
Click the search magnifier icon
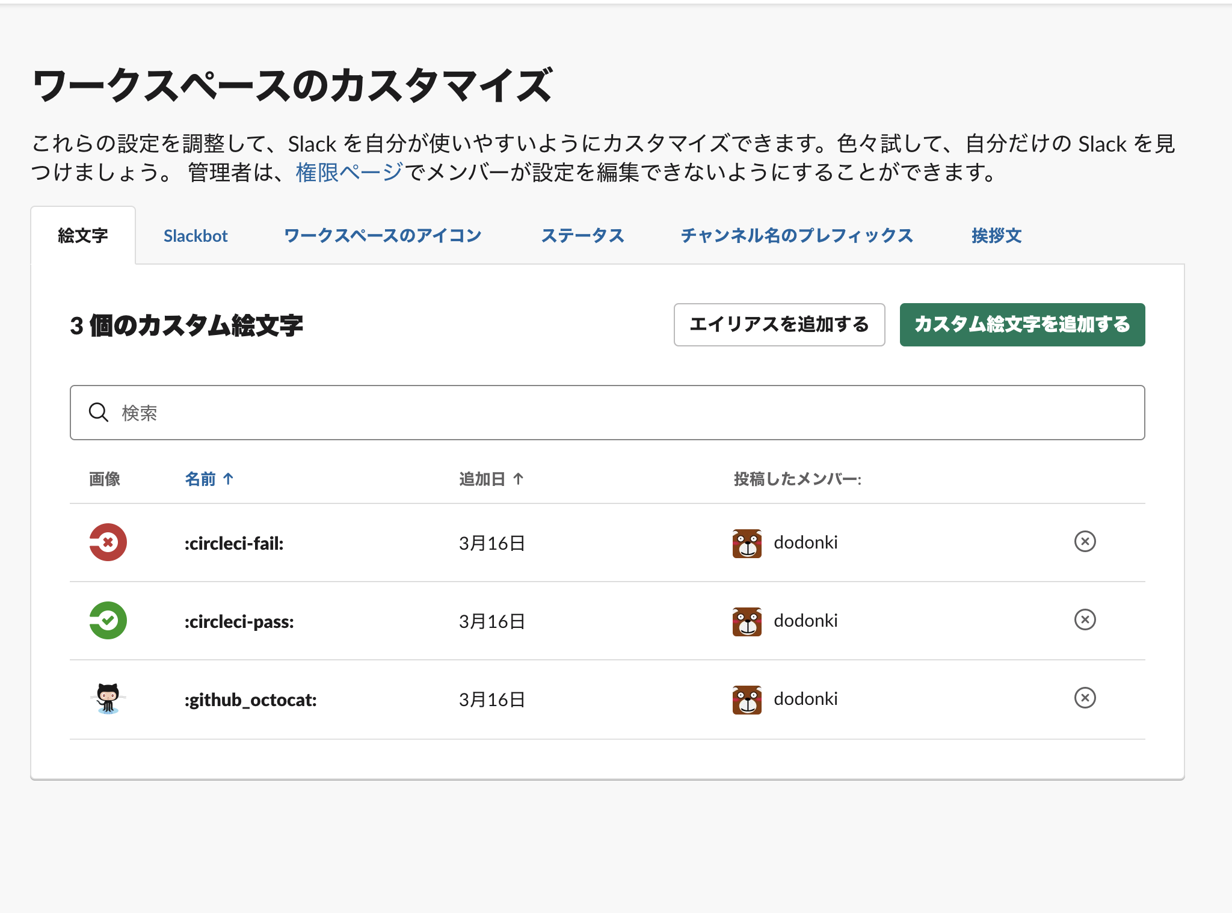pyautogui.click(x=99, y=413)
